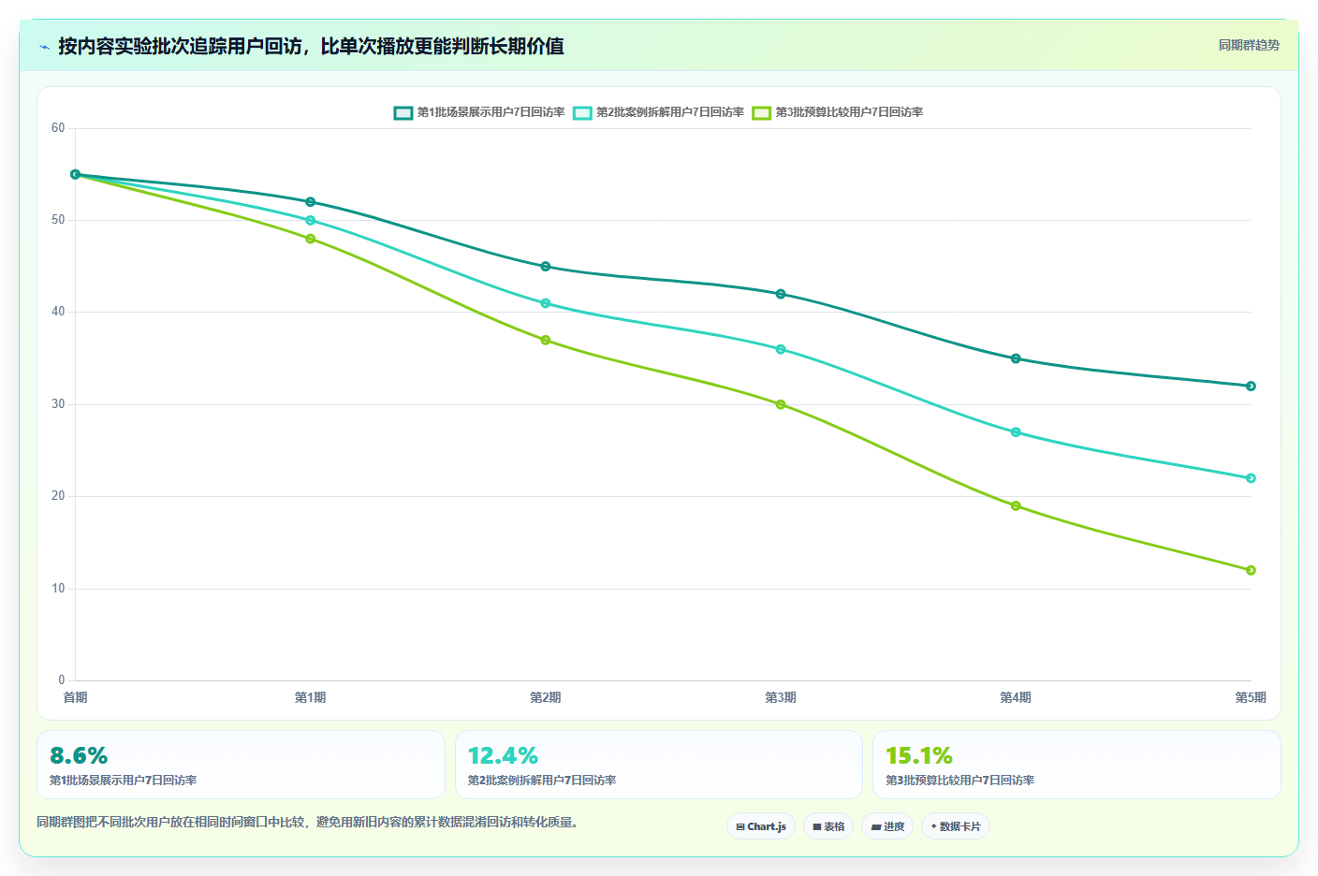Click x-axis label 第1期
The height and width of the screenshot is (876, 1318).
tap(311, 698)
